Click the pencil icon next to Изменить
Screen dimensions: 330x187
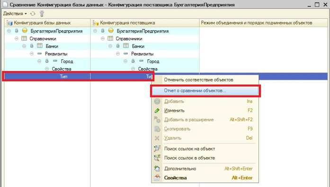point(157,110)
